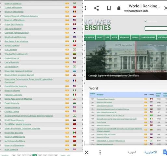Open the three-dot menu beside share icon

click(85, 8)
